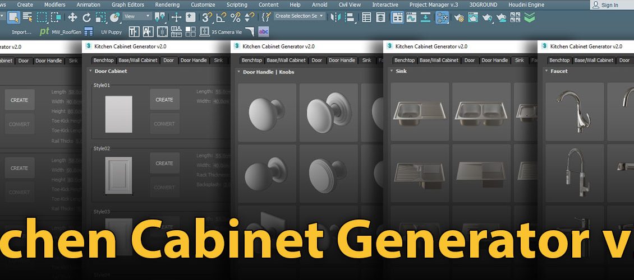Screen dimensions: 634x280
Task: Open the Rendering menu
Action: pyautogui.click(x=167, y=4)
